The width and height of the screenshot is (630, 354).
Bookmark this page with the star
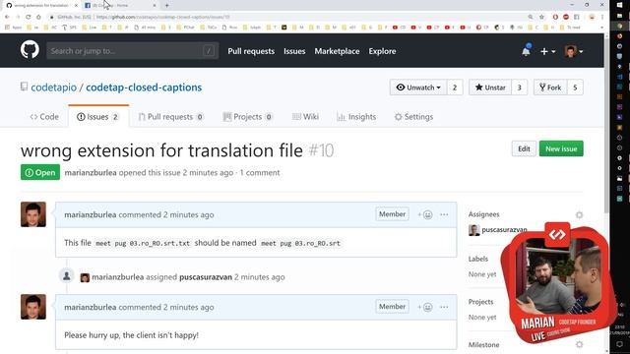click(541, 17)
